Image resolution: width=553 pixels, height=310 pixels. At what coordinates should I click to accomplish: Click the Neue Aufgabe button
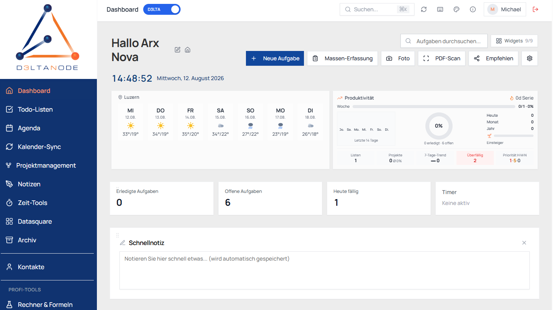(x=275, y=58)
